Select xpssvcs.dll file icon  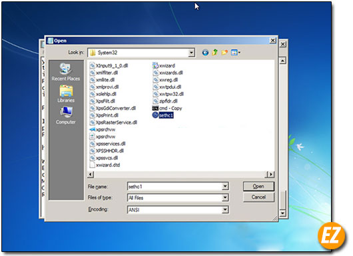[x=93, y=158]
